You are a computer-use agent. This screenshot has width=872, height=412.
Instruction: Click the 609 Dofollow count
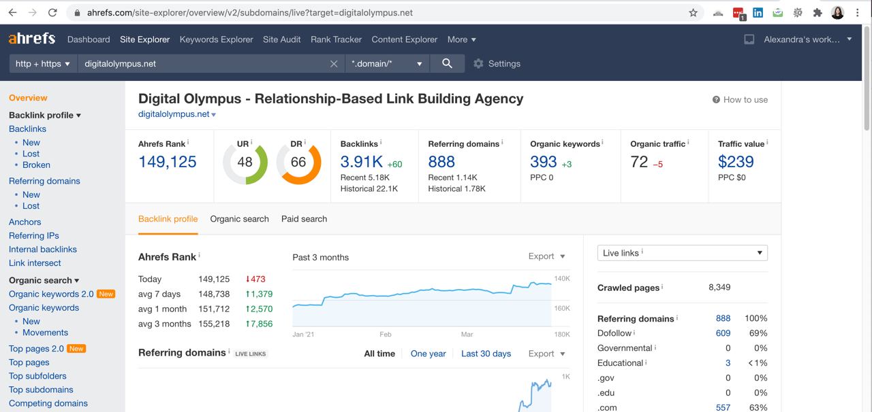[723, 333]
